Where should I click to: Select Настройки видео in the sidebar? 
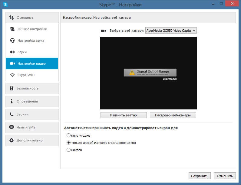(x=32, y=63)
